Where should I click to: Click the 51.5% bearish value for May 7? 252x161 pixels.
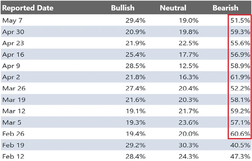pyautogui.click(x=239, y=20)
